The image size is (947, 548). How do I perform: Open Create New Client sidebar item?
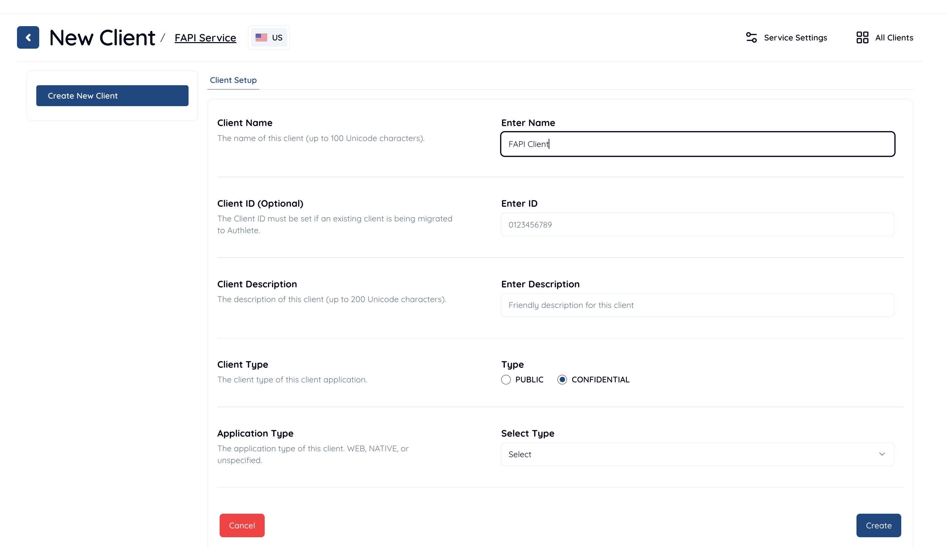[x=112, y=96]
